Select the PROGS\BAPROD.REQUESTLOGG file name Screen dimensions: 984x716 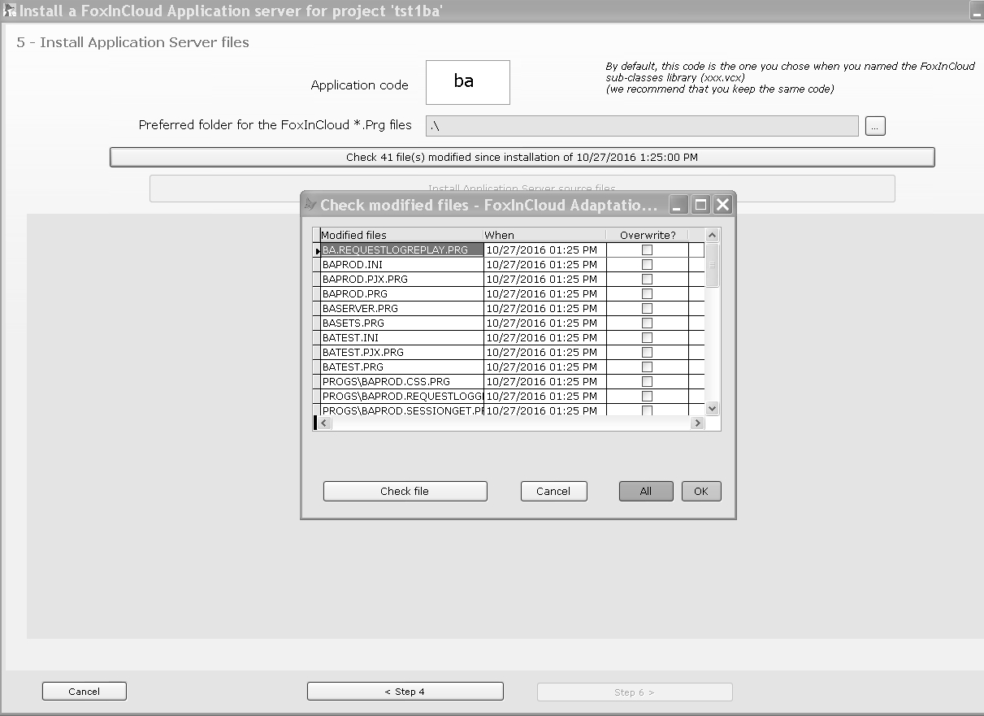click(x=402, y=397)
